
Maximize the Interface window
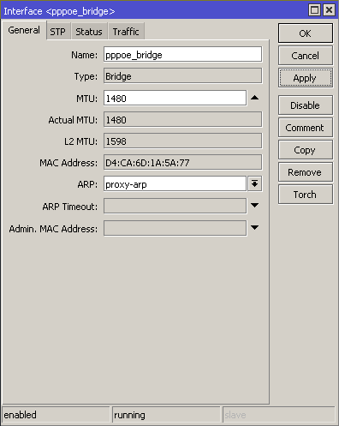pos(315,10)
